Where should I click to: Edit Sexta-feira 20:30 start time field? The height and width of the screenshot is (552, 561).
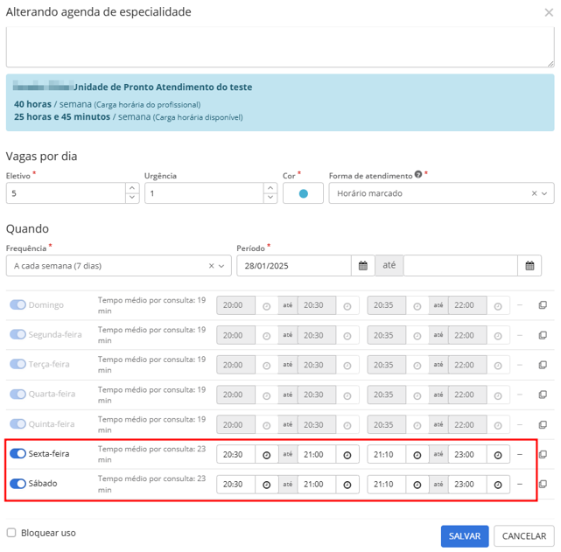point(235,454)
